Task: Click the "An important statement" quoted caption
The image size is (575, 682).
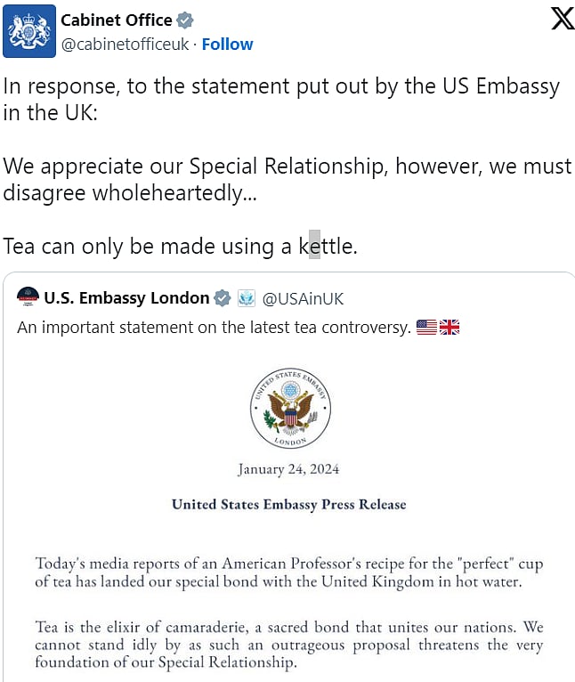Action: [x=214, y=327]
